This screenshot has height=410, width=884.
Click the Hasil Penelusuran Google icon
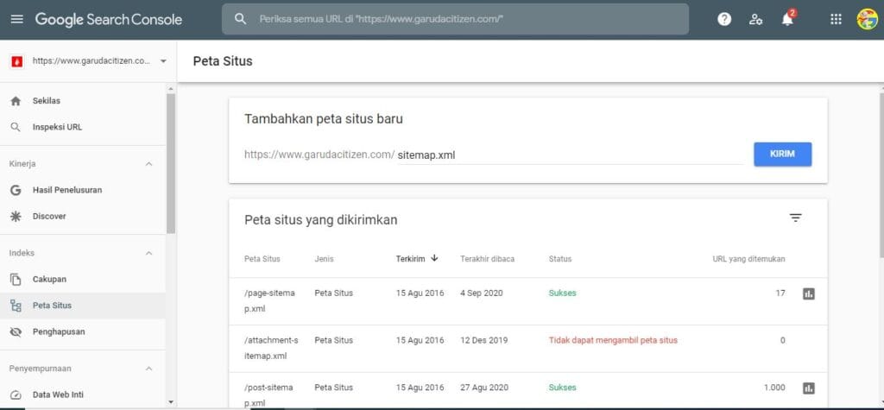point(16,190)
